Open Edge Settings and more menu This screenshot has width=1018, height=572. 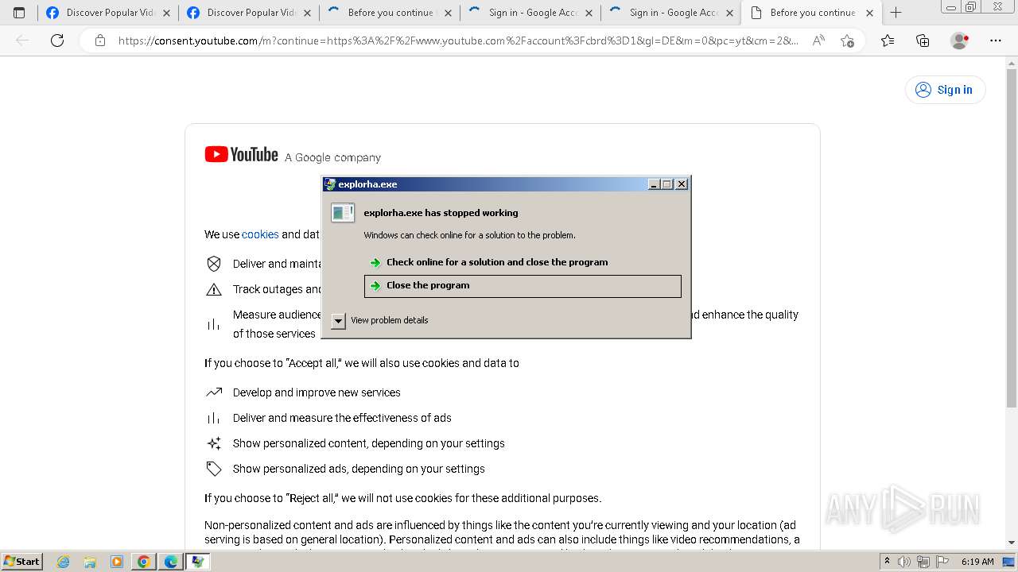pyautogui.click(x=996, y=41)
